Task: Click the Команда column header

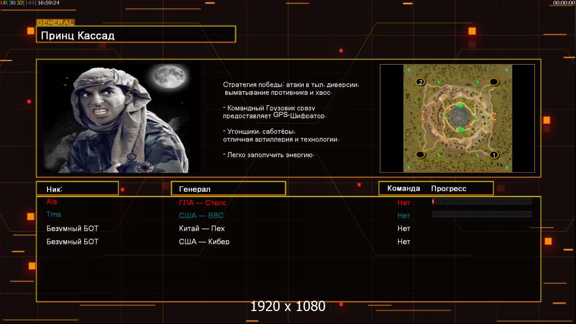Action: (x=403, y=188)
